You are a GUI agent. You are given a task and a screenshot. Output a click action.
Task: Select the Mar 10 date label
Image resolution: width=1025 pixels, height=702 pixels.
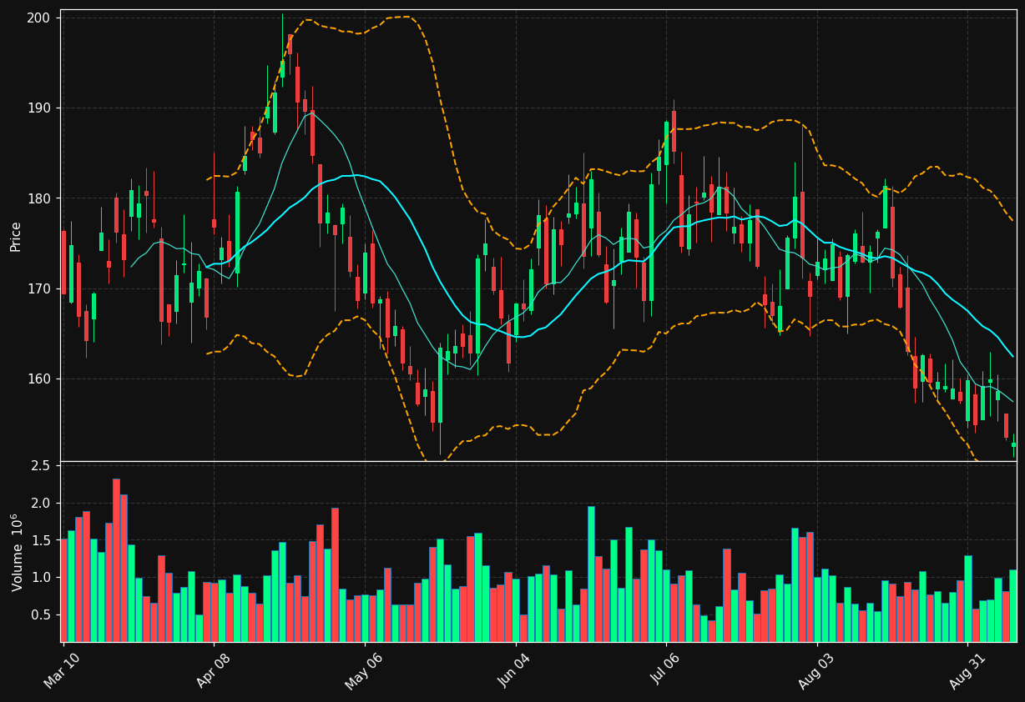[62, 669]
